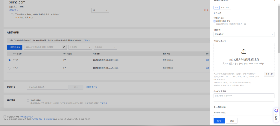Screen dimensions: 280x126
Task: Open the 全部类型 filter dropdown
Action: pos(80,47)
